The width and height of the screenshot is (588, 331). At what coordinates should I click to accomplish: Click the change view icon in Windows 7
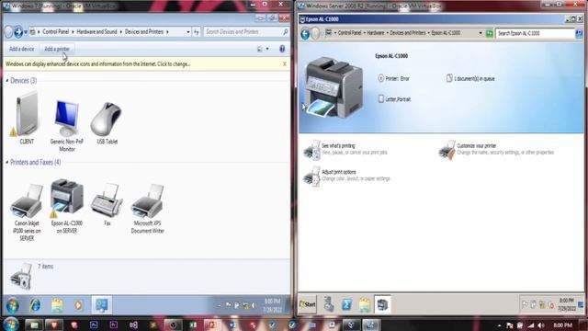click(260, 49)
